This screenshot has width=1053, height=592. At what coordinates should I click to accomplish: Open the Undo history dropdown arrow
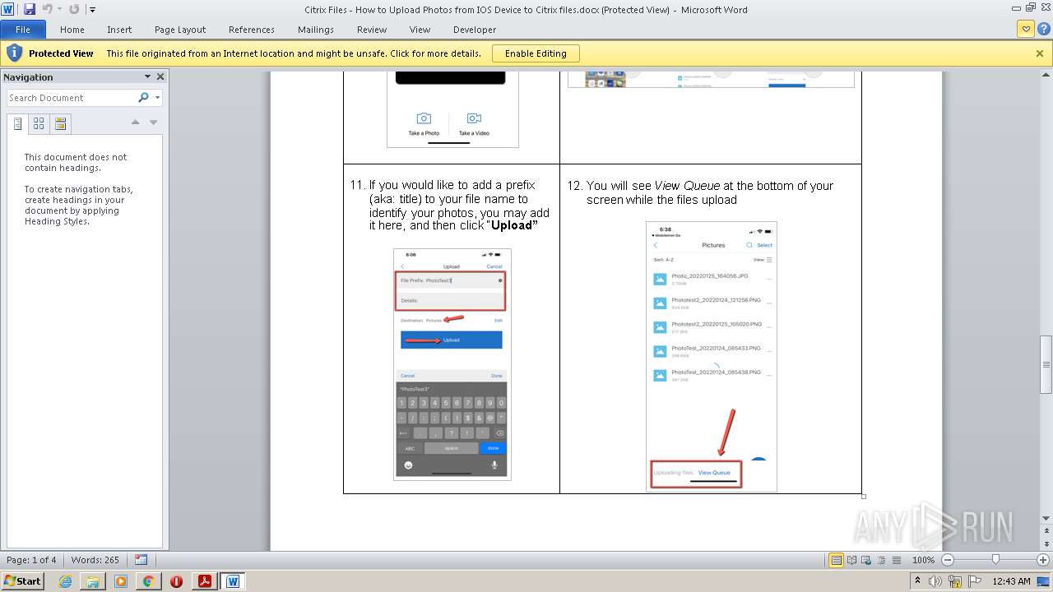[59, 10]
